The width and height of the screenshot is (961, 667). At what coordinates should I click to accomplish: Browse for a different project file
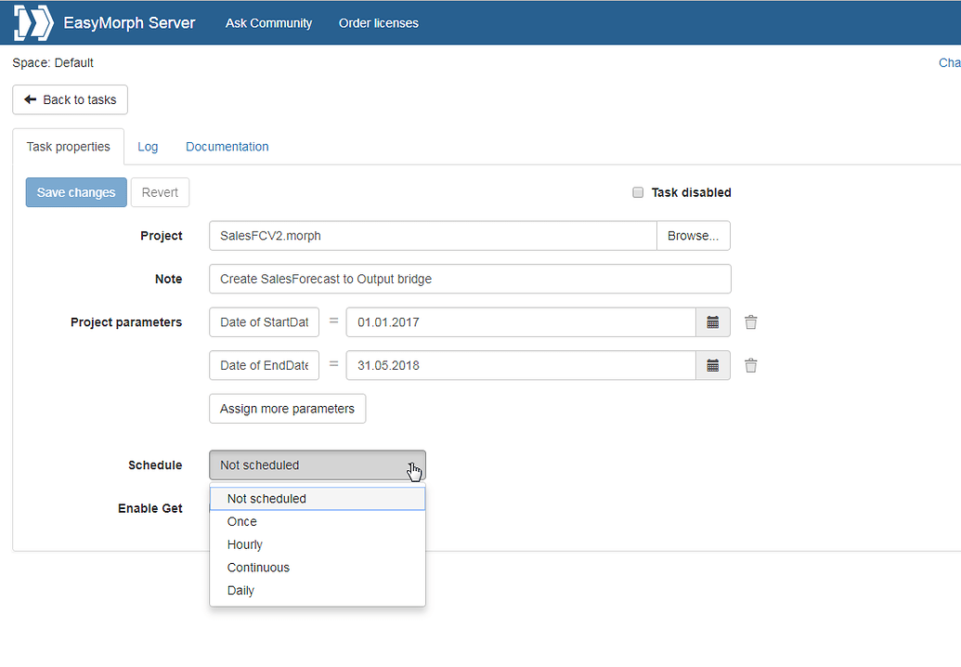693,235
